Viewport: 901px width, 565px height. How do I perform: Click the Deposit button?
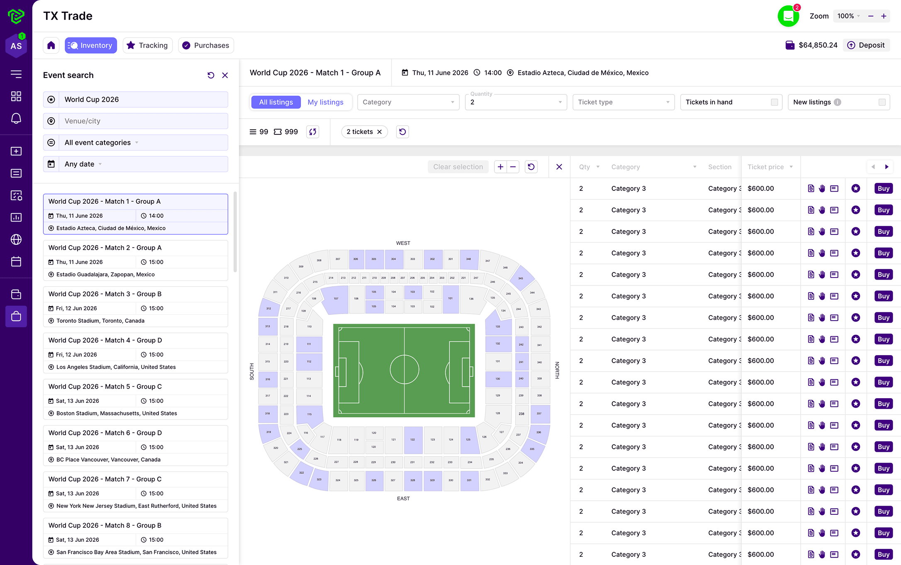(x=867, y=45)
